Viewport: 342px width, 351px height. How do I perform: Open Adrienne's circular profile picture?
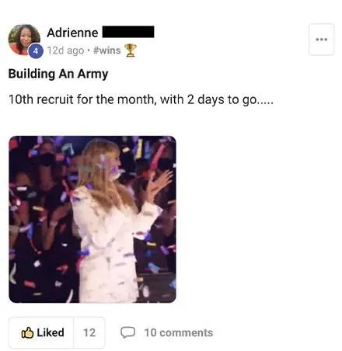tap(24, 40)
